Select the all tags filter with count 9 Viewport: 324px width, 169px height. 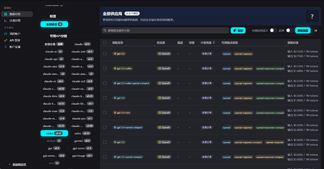(54, 24)
